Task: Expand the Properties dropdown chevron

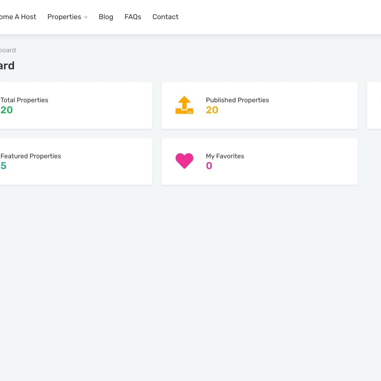Action: pyautogui.click(x=86, y=17)
